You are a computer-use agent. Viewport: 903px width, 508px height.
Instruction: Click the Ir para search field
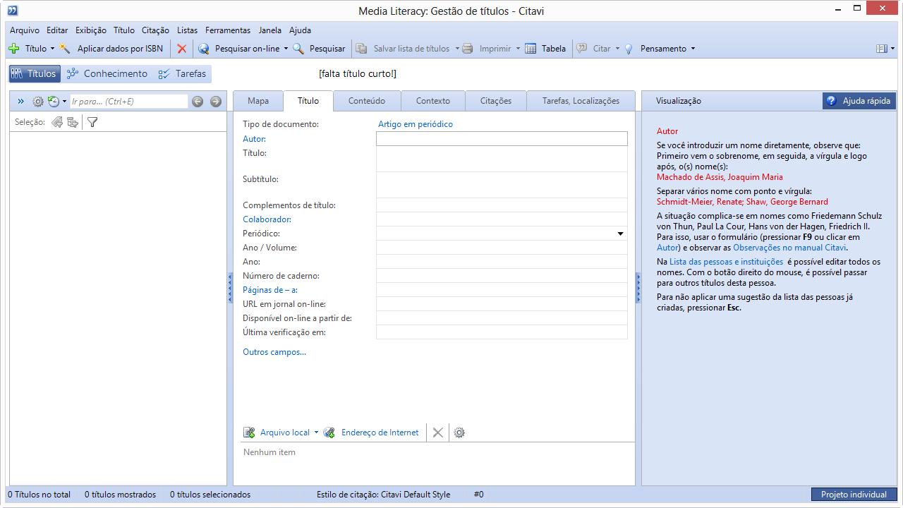click(129, 102)
